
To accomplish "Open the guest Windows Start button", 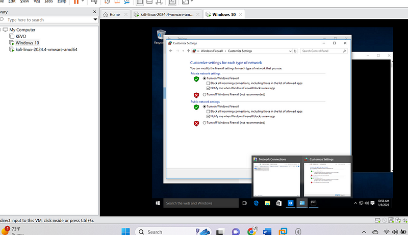I will pos(158,203).
